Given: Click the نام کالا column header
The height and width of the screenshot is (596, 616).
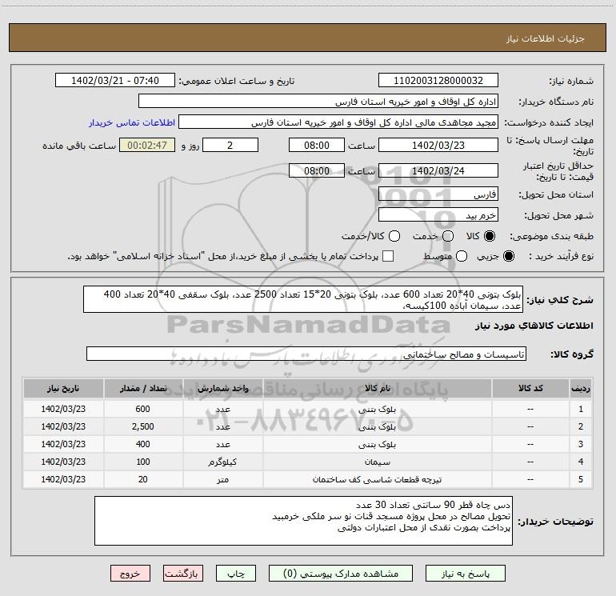Looking at the screenshot, I should coord(377,389).
